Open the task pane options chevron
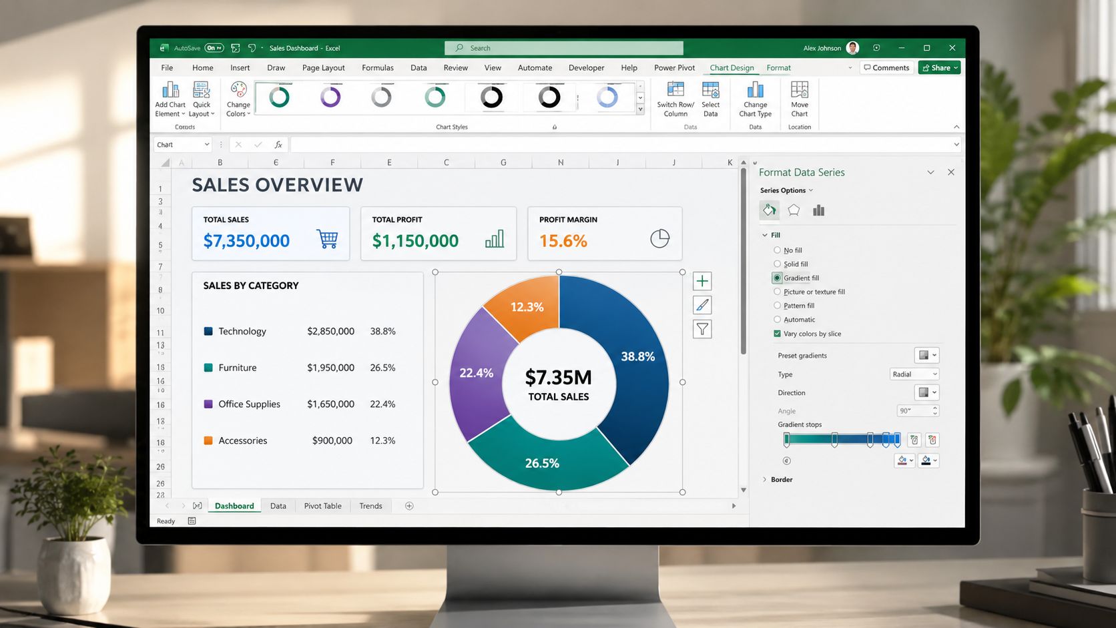The height and width of the screenshot is (628, 1116). tap(930, 172)
